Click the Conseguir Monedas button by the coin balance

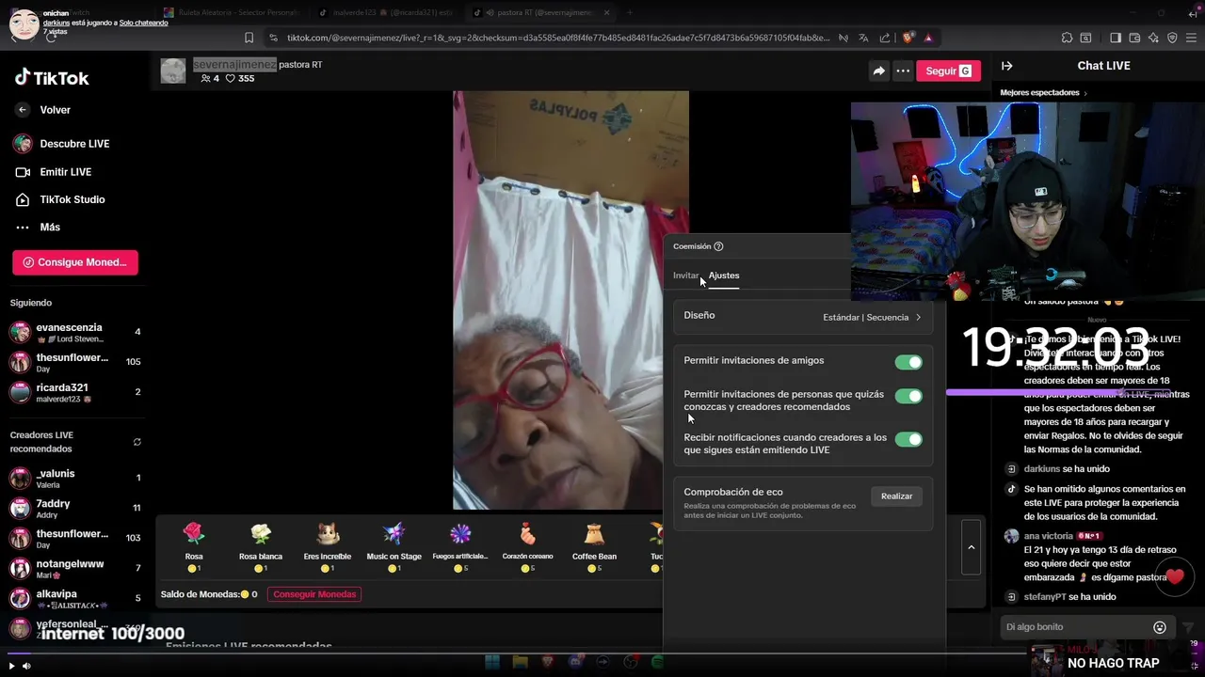pyautogui.click(x=314, y=594)
